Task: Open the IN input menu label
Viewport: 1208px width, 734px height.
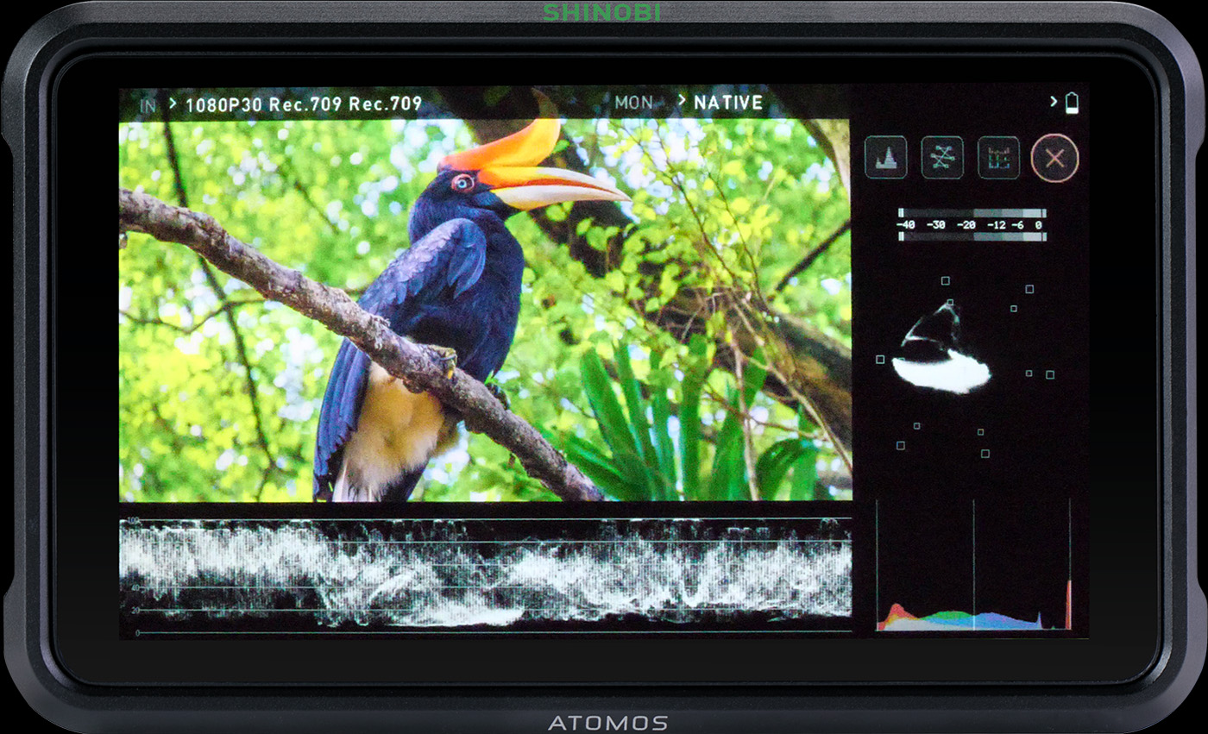Action: [x=148, y=104]
